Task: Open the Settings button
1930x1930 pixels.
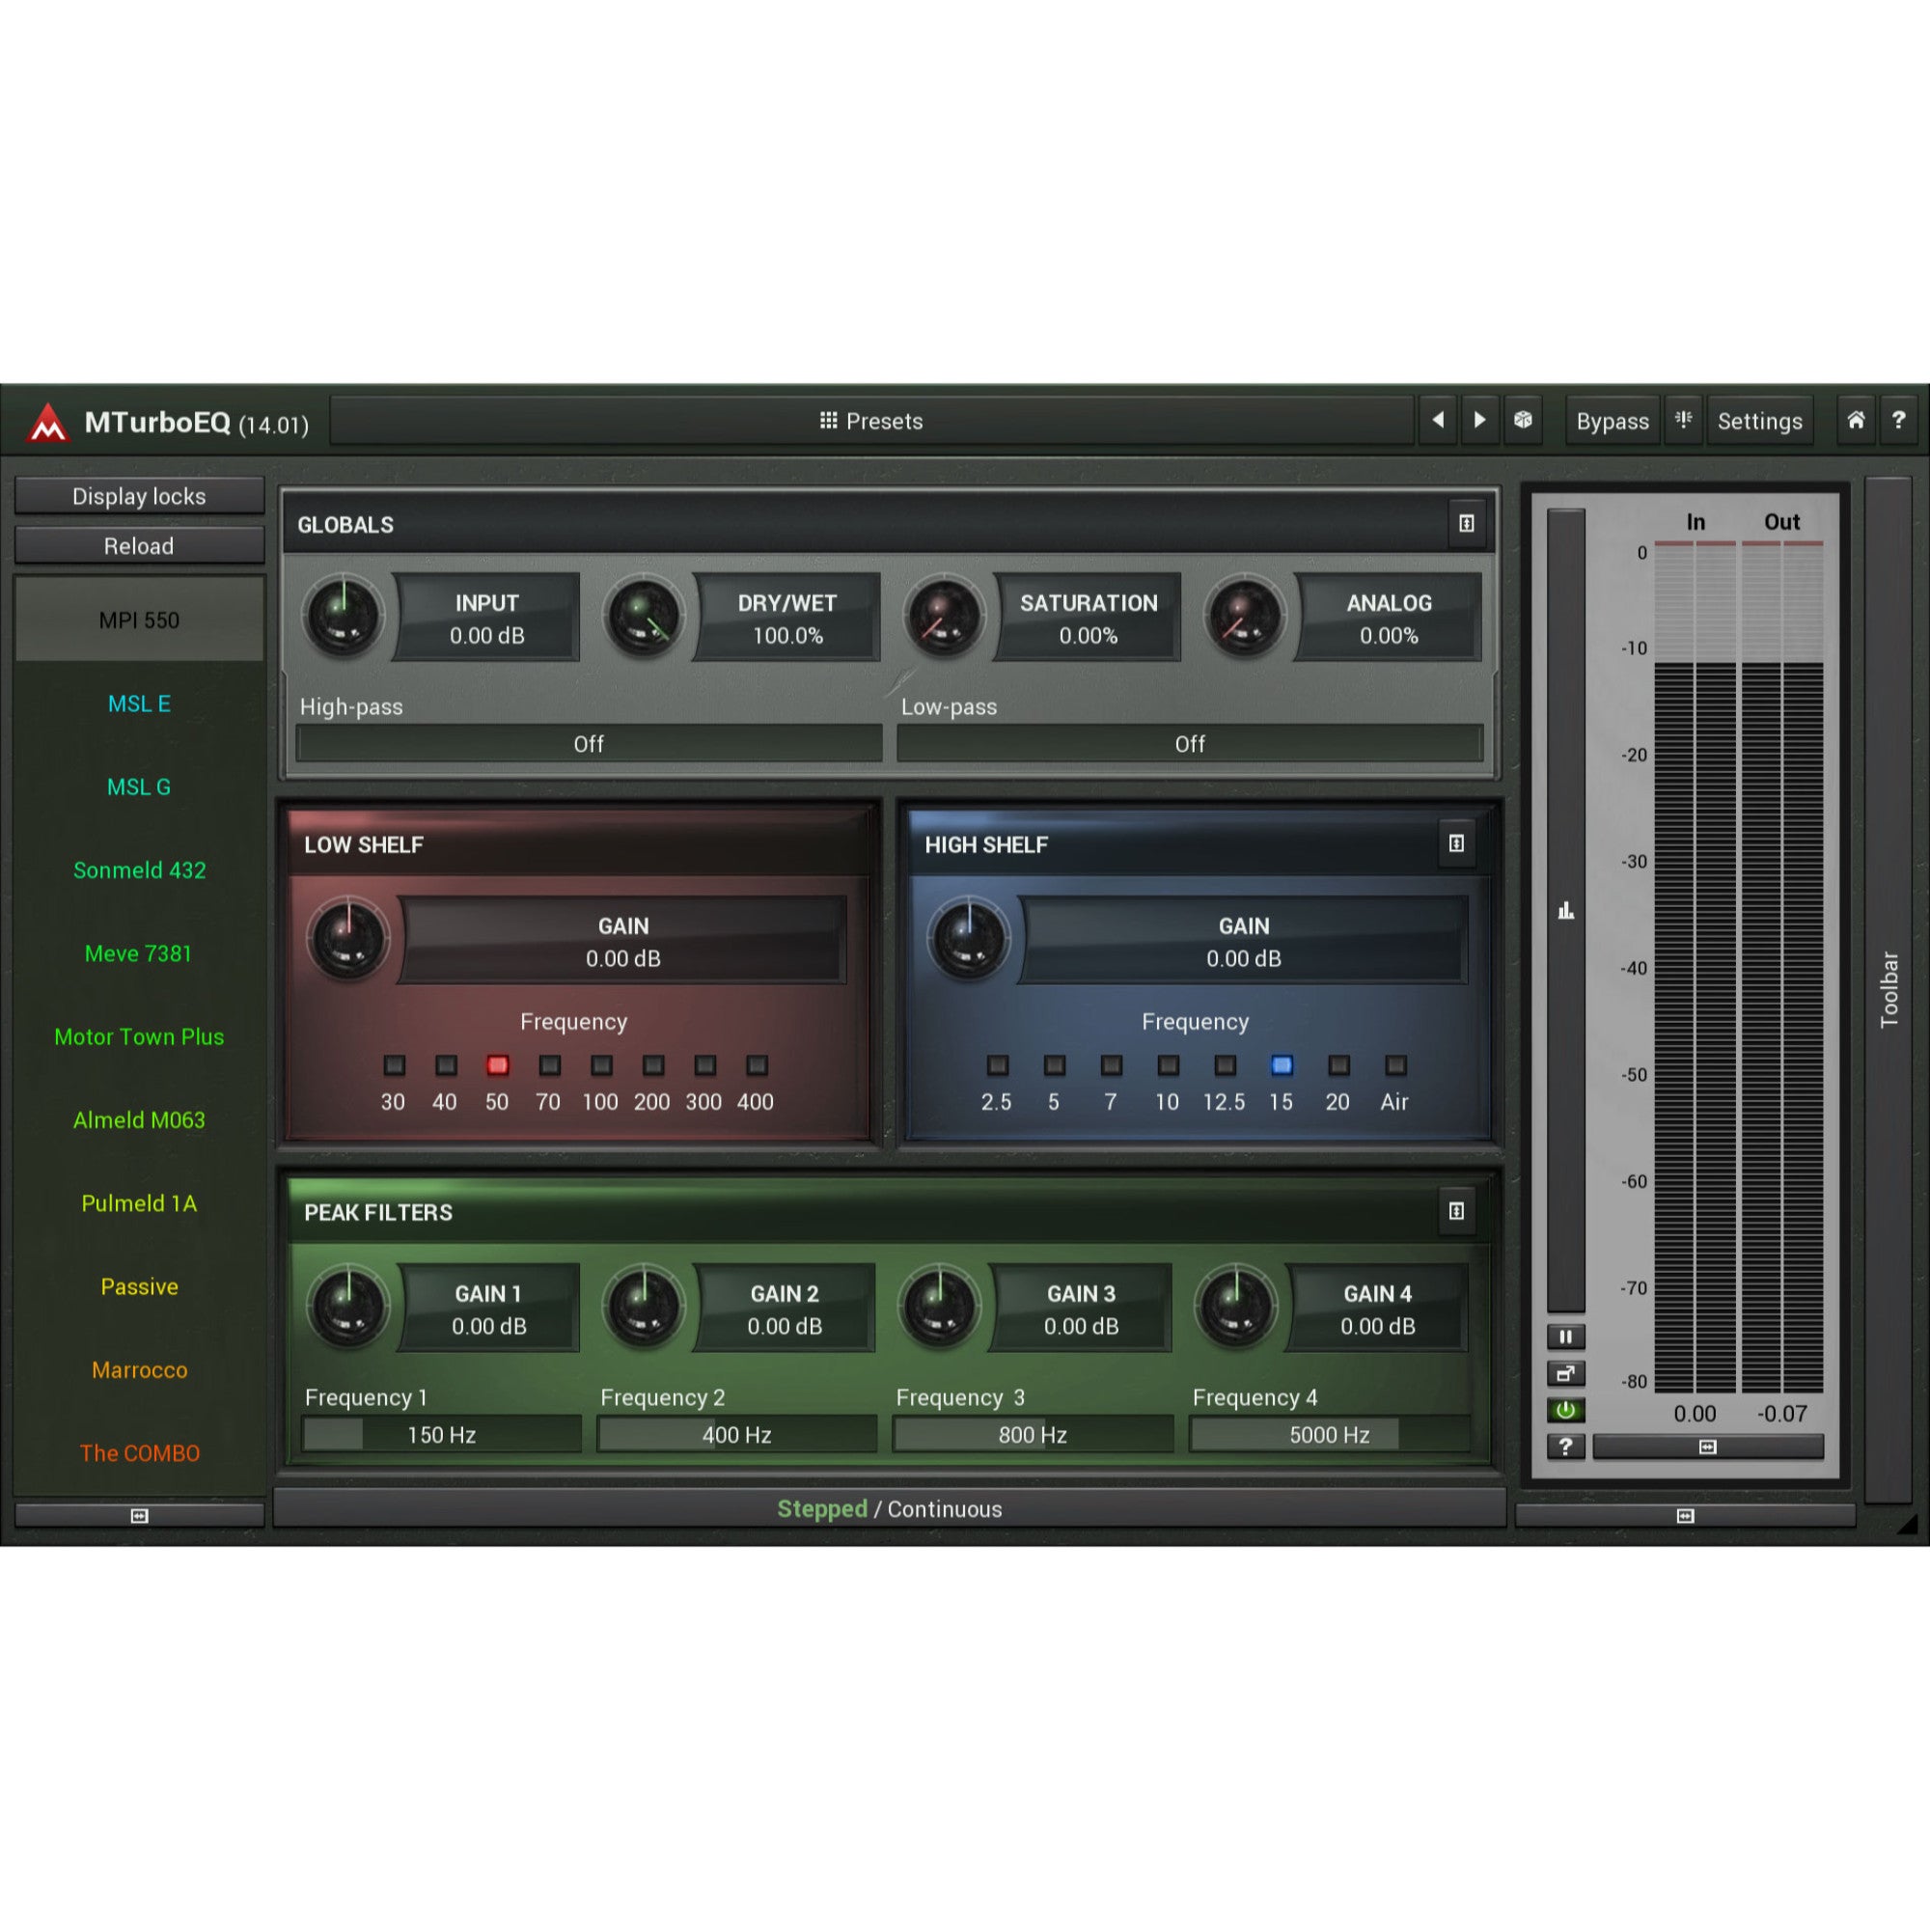Action: tap(1759, 421)
